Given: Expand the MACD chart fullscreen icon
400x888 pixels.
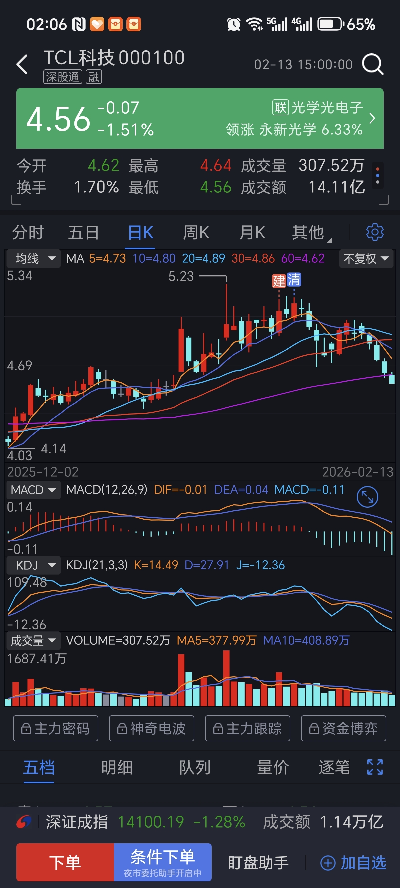Looking at the screenshot, I should click(x=367, y=497).
